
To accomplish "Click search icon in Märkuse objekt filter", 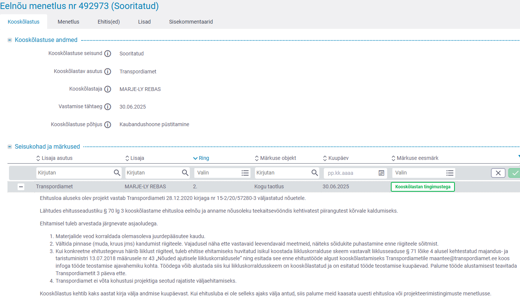I will coord(314,173).
